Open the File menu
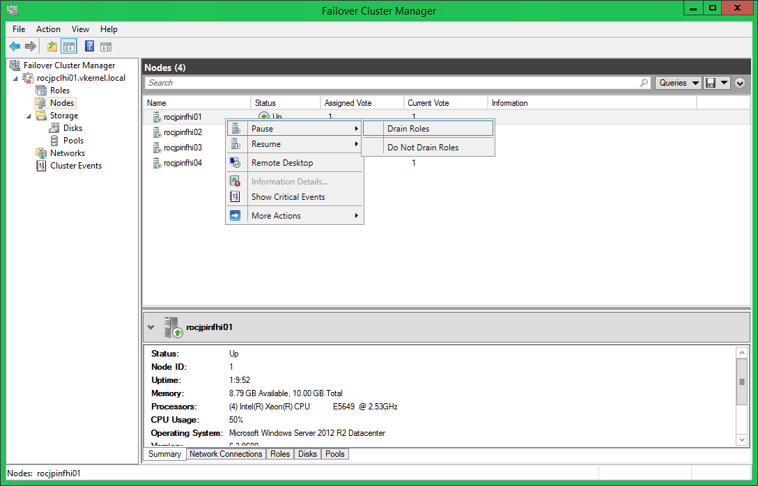This screenshot has height=486, width=758. 19,29
